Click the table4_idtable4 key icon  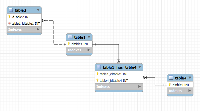(x=97, y=80)
